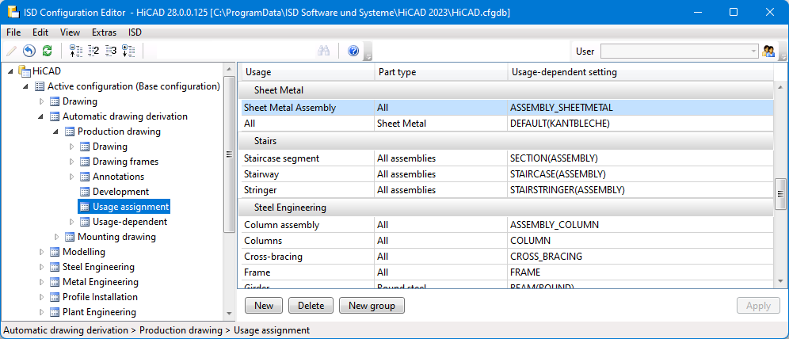
Task: Open the ISD menu
Action: point(135,32)
